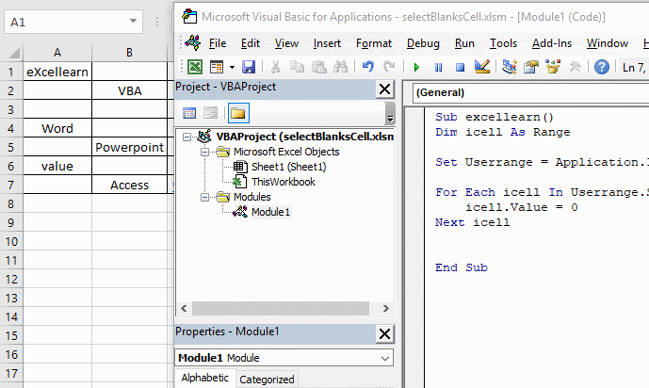This screenshot has height=388, width=649.
Task: Open the Object Browser toolbar icon
Action: pos(553,67)
